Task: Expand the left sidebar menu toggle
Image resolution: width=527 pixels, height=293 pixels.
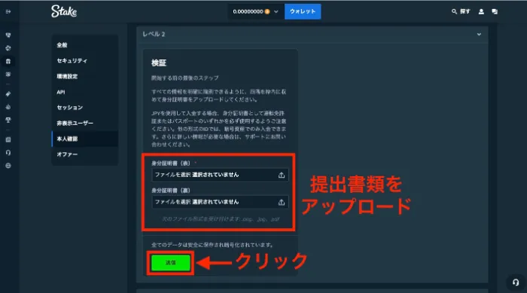Action: pos(8,12)
